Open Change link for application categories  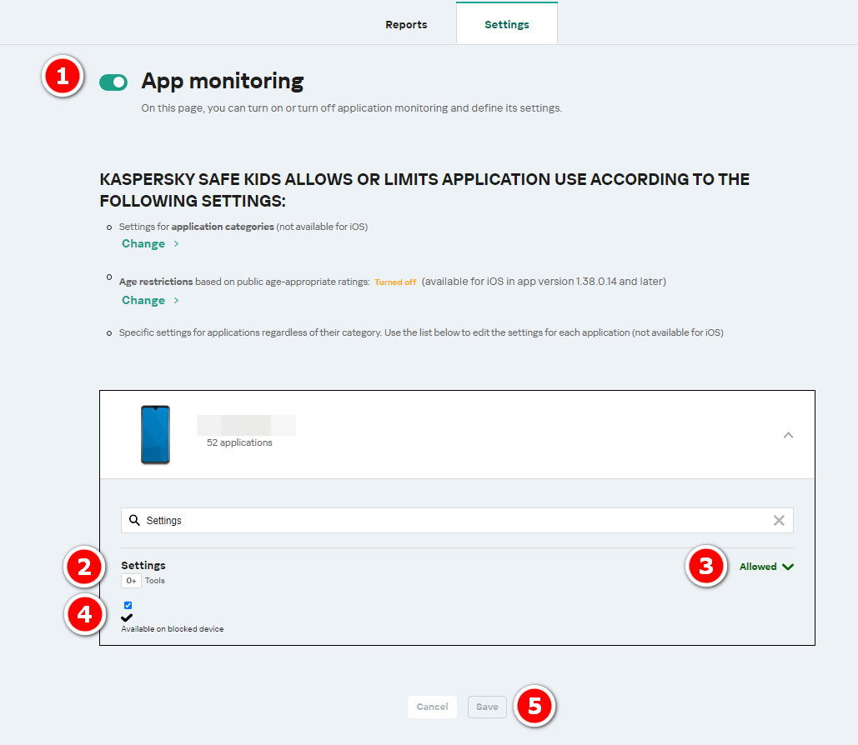point(150,243)
